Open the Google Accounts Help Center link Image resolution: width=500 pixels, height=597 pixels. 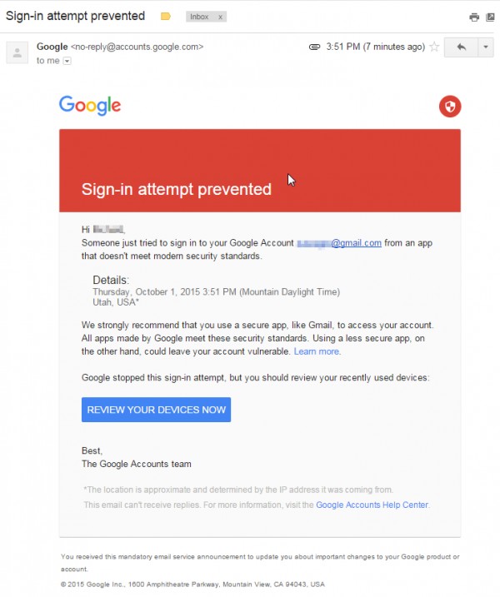point(372,505)
